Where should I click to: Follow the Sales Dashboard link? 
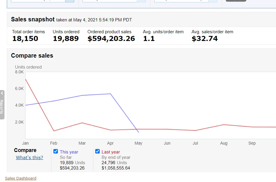(21, 178)
